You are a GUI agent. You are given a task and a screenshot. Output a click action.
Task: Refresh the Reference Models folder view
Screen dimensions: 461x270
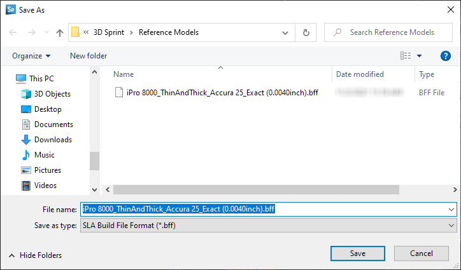point(306,32)
